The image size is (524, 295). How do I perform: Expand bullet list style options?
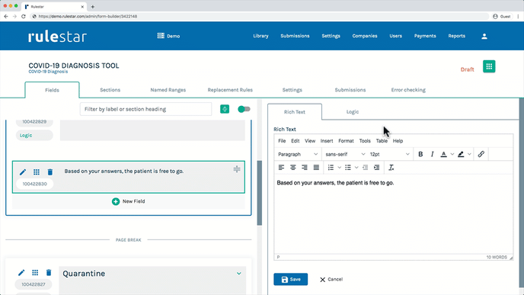(356, 168)
